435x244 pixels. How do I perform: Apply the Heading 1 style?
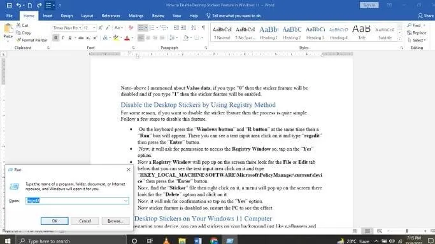pos(269,32)
